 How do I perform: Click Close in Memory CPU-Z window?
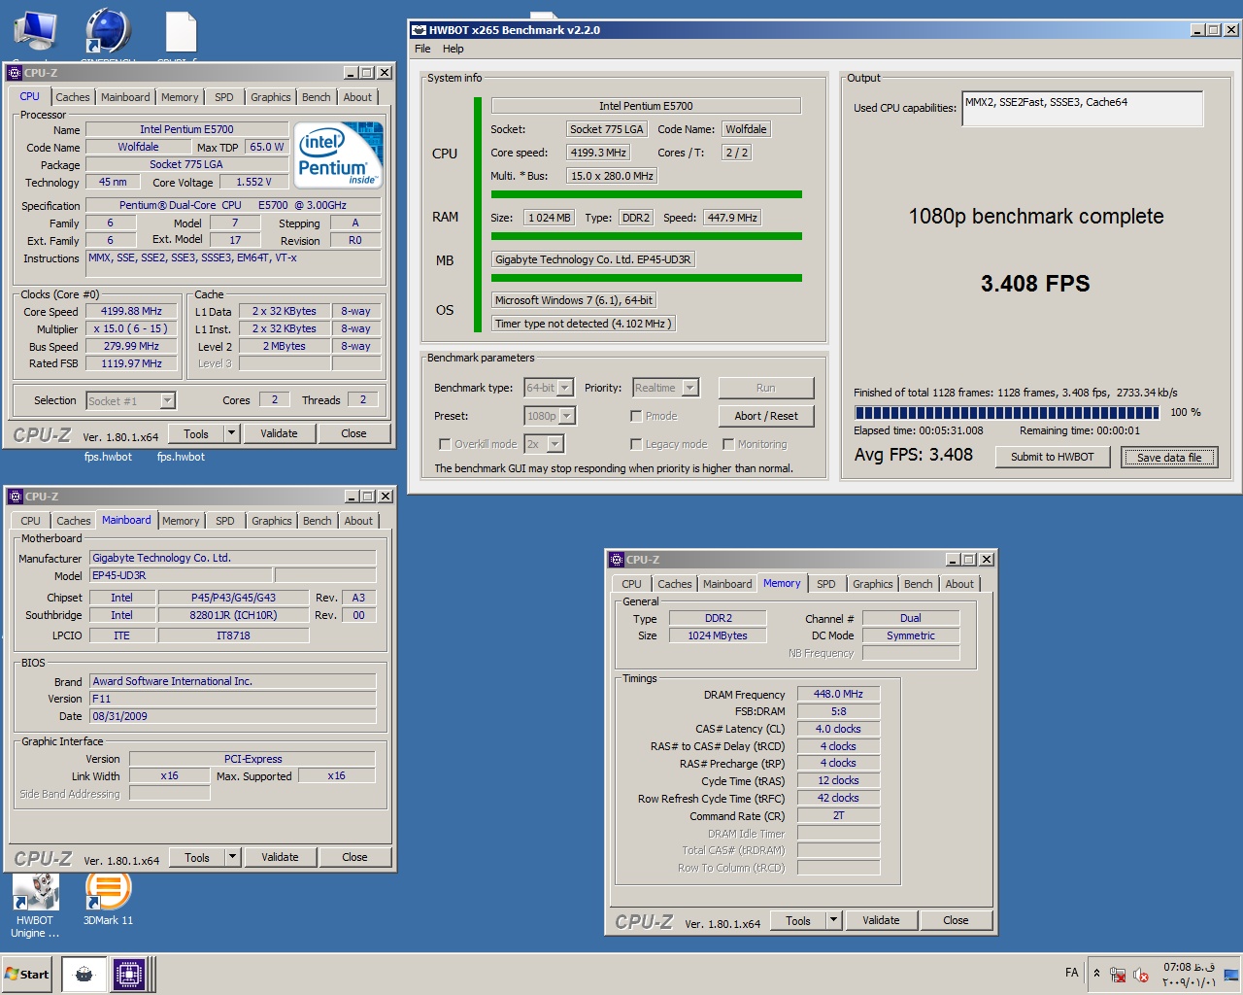(956, 920)
